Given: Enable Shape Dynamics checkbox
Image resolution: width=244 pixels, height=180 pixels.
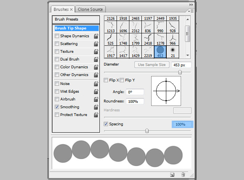Looking at the screenshot, I should (x=57, y=36).
